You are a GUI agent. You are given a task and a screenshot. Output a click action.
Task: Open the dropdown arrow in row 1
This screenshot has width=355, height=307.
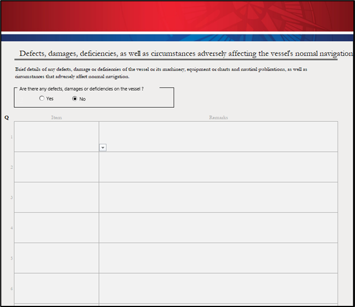click(x=103, y=147)
